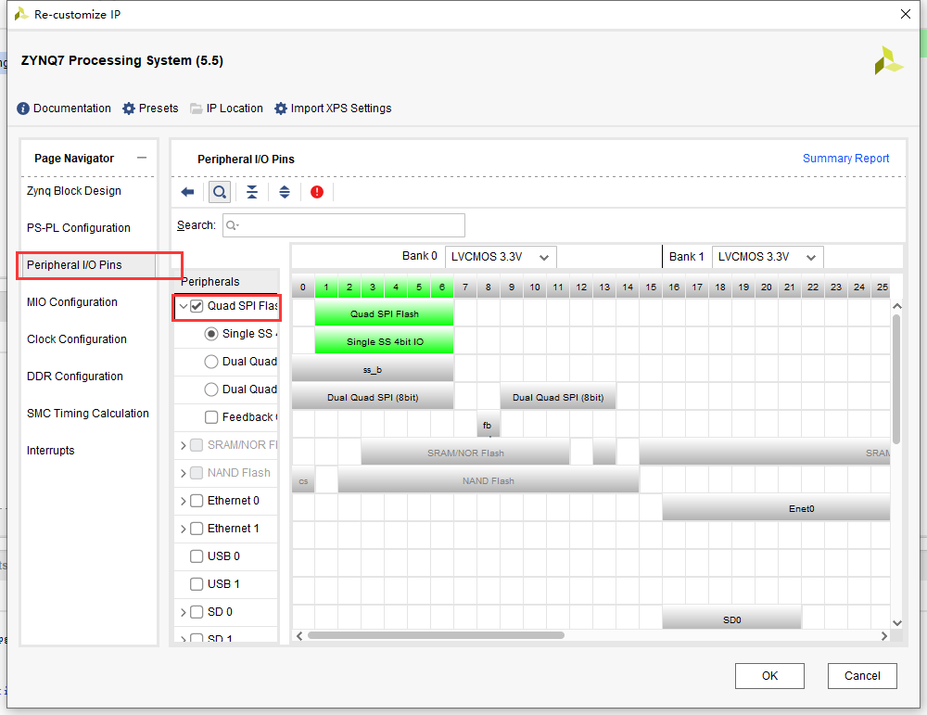
Task: Enable USB 1 checkbox
Action: [197, 583]
